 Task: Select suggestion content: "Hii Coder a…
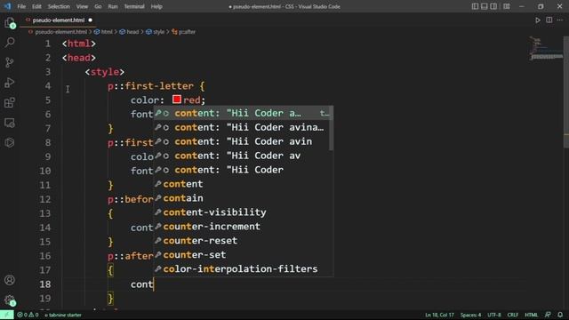tap(243, 113)
